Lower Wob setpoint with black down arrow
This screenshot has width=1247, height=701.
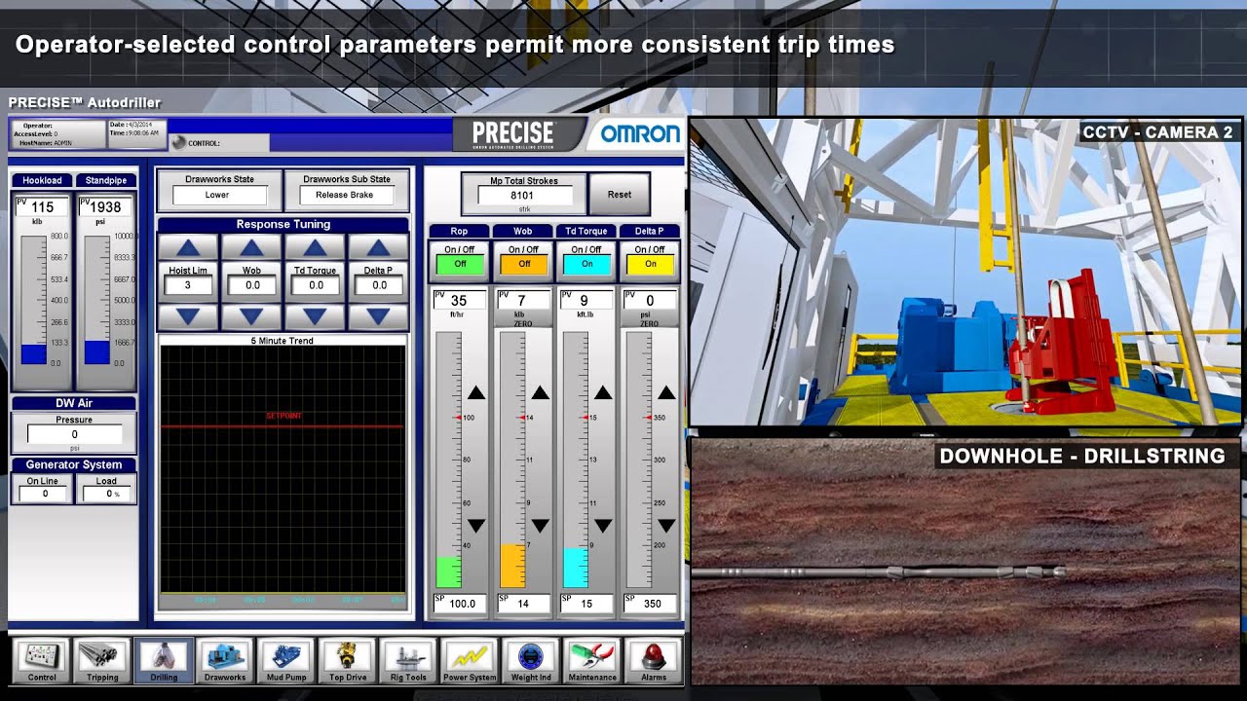tap(540, 526)
